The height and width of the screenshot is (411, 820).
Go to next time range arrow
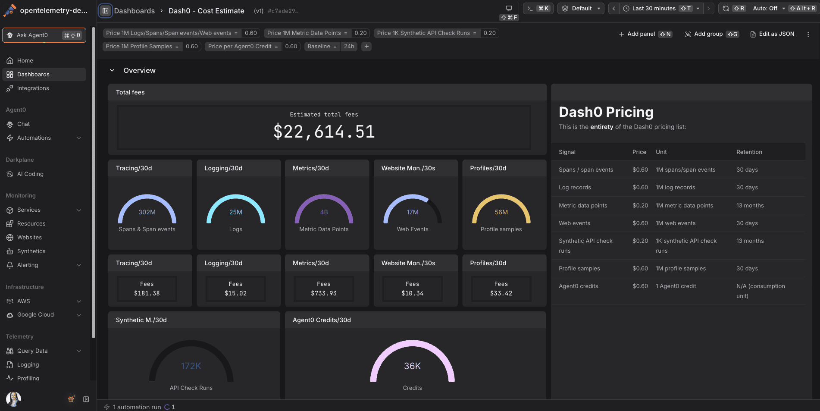708,9
